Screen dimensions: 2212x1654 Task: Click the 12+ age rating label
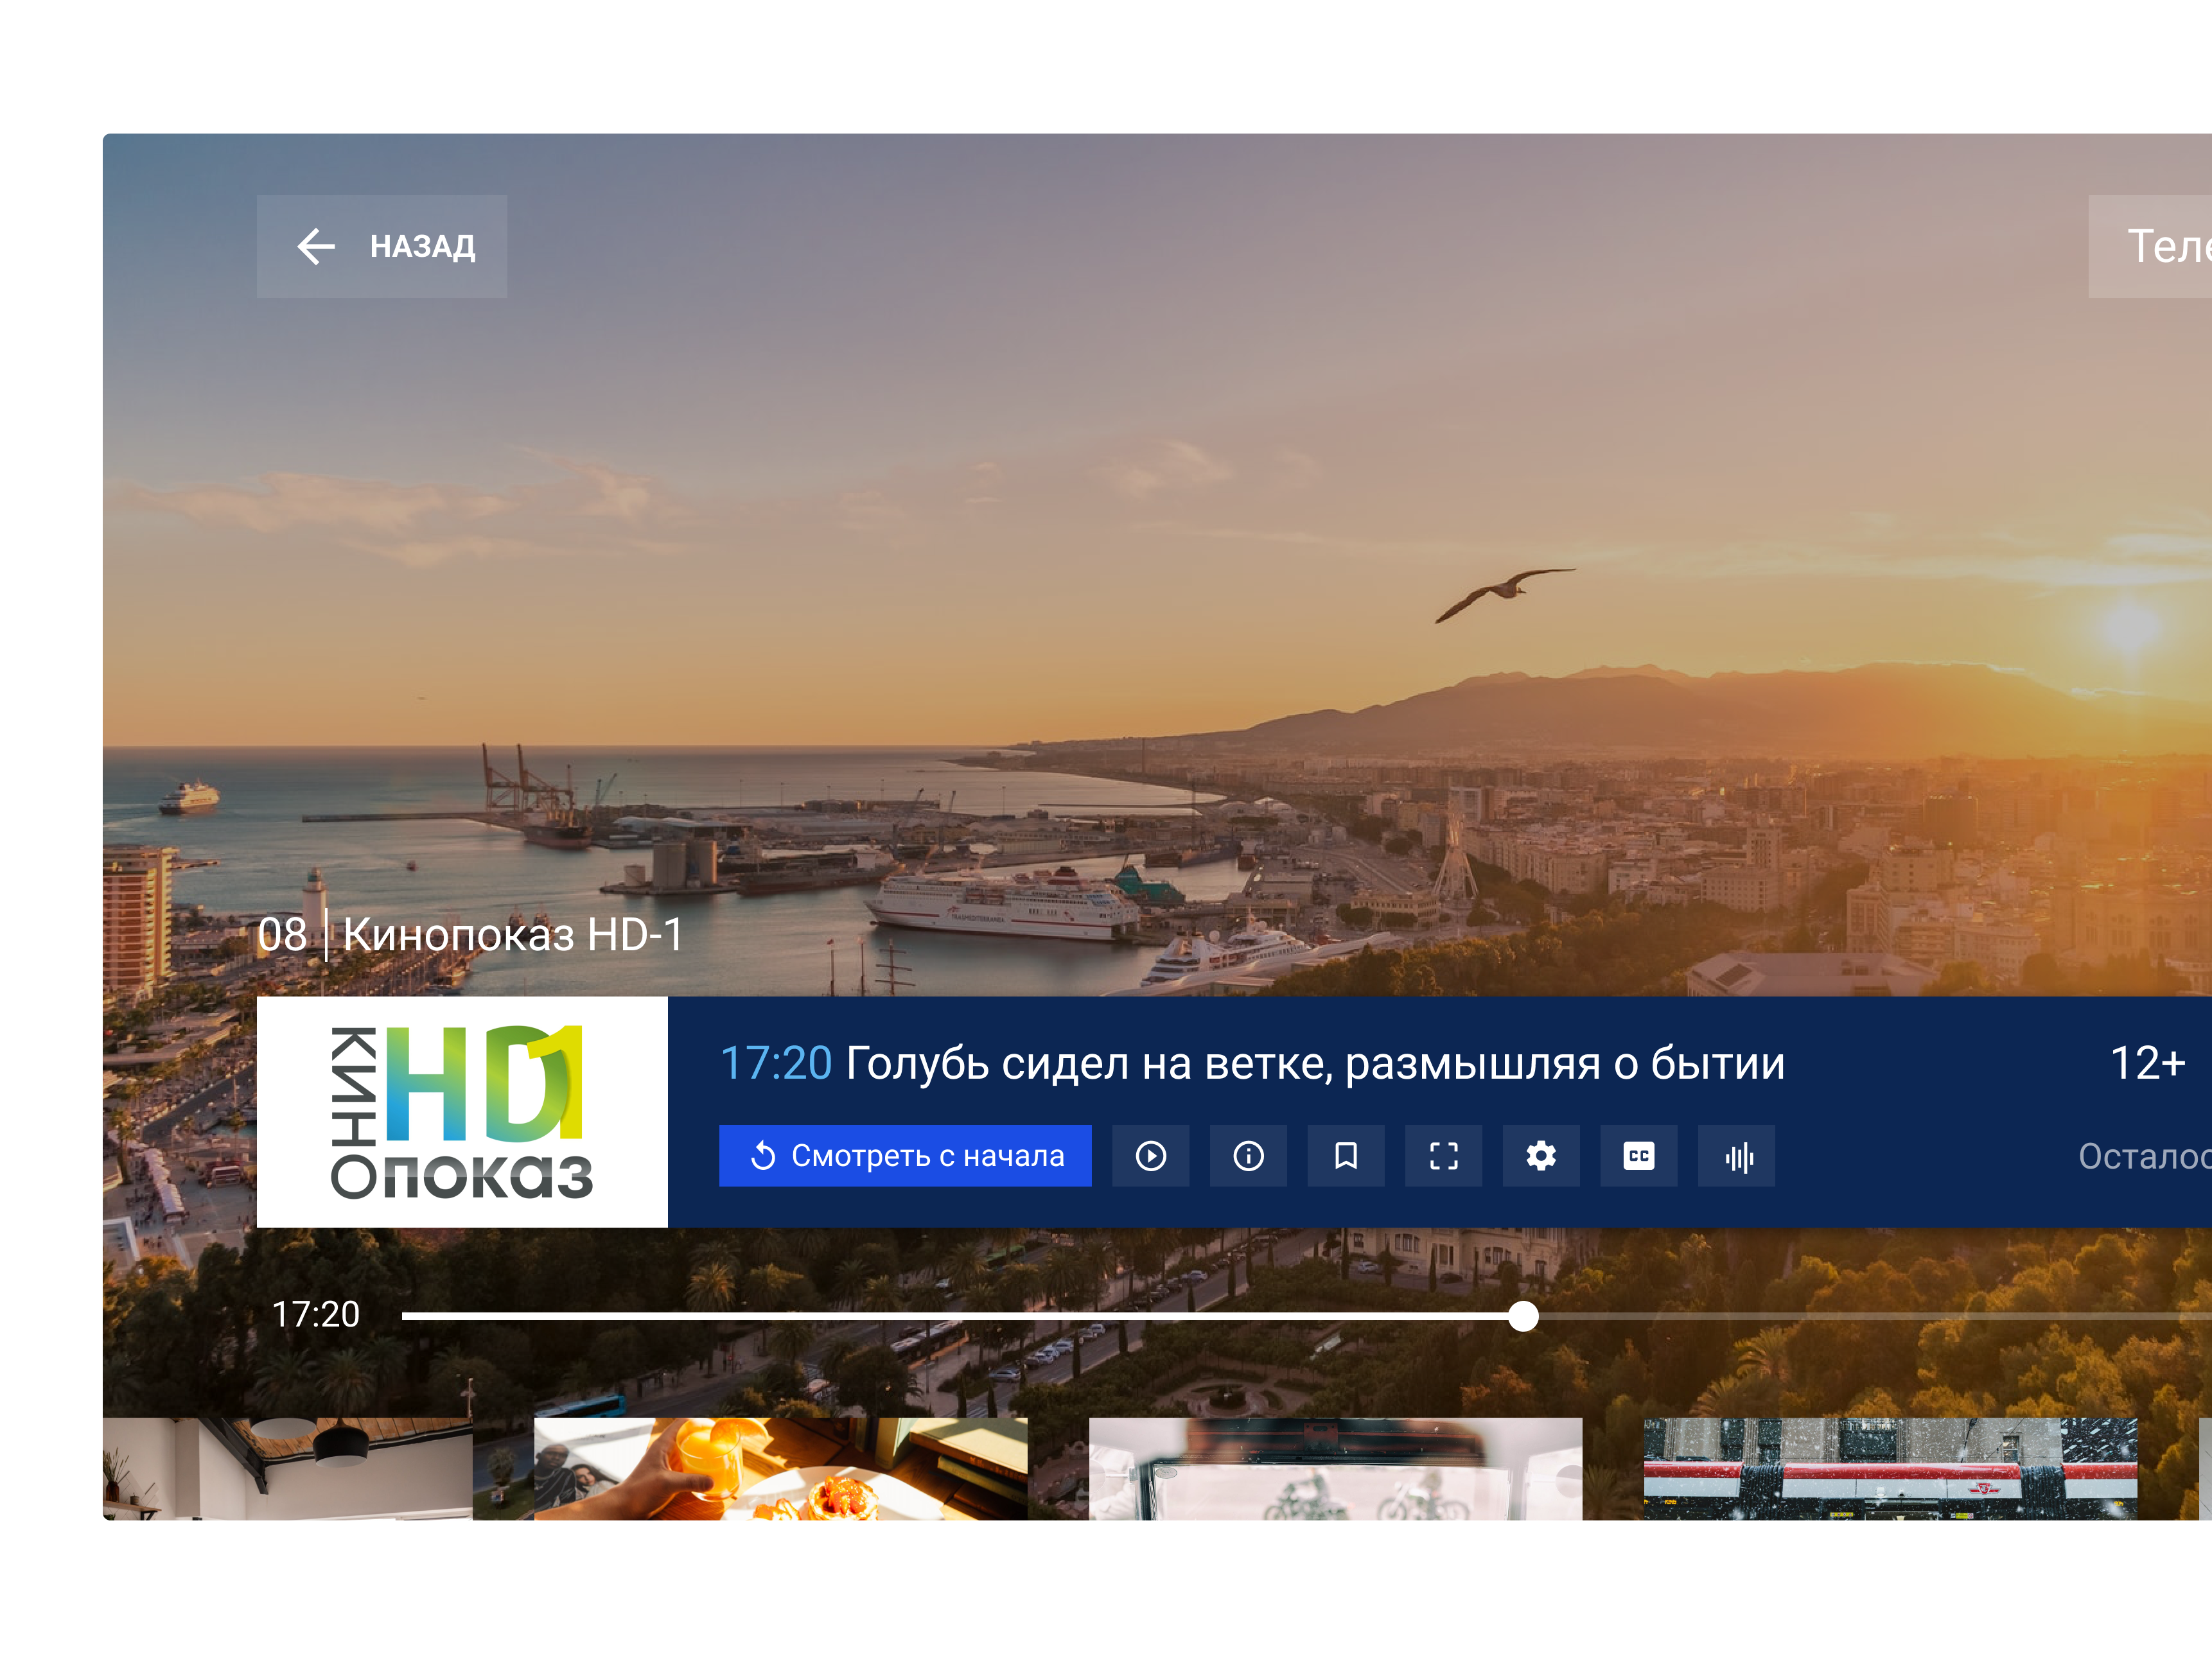(2147, 1063)
